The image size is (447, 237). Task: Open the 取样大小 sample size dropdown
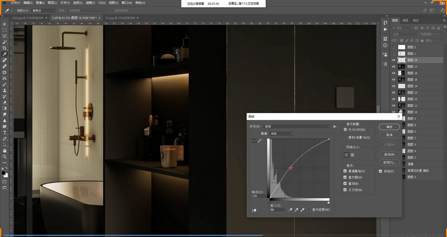[x=44, y=11]
